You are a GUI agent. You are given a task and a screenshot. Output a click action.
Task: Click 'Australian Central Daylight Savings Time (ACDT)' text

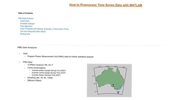point(49,73)
